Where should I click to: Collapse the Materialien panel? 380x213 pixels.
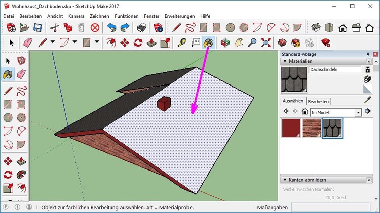(285, 61)
